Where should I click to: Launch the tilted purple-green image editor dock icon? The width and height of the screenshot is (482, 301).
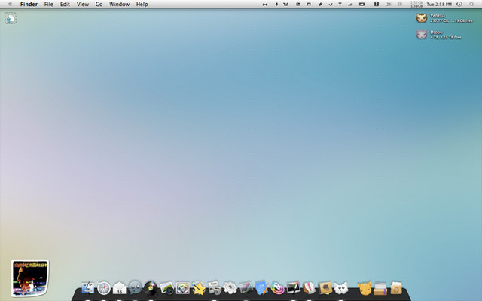[x=246, y=288]
